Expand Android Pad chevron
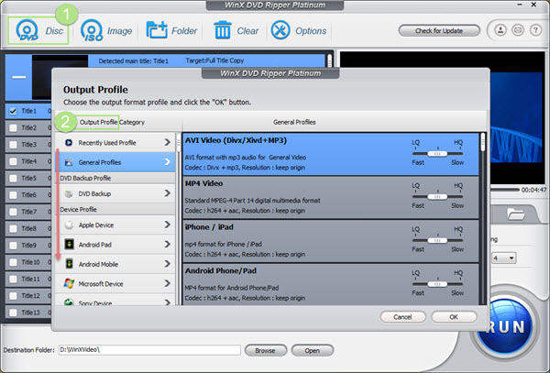This screenshot has width=550, height=373. pyautogui.click(x=168, y=244)
